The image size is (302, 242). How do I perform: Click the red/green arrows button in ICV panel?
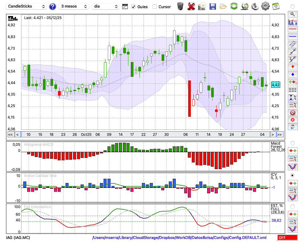point(293,183)
